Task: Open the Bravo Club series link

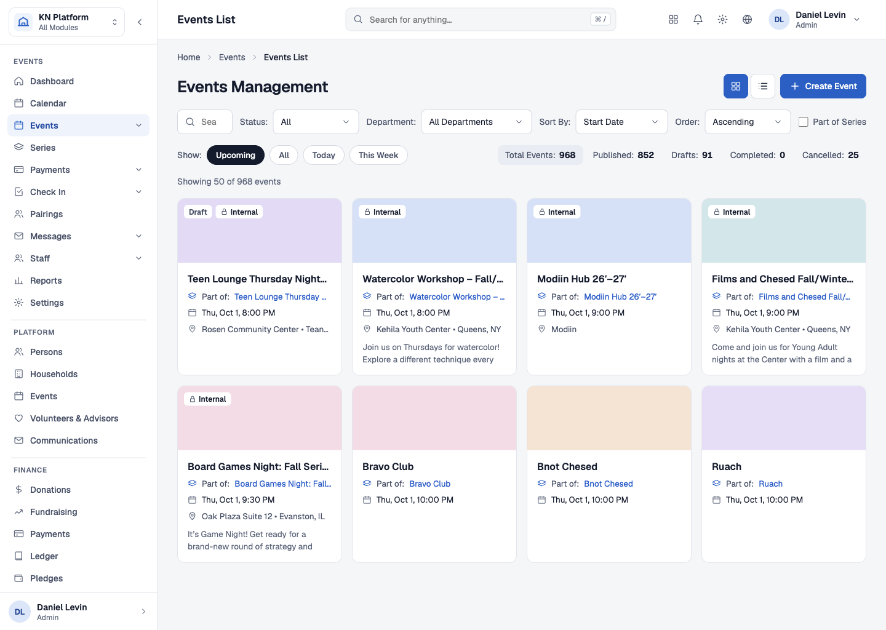Action: click(430, 484)
